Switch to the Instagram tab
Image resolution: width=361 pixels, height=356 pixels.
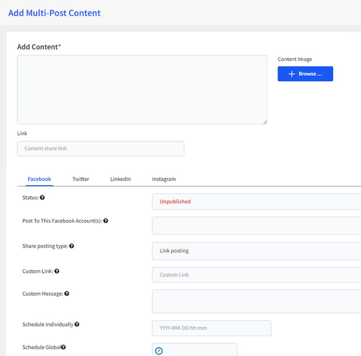pyautogui.click(x=164, y=179)
